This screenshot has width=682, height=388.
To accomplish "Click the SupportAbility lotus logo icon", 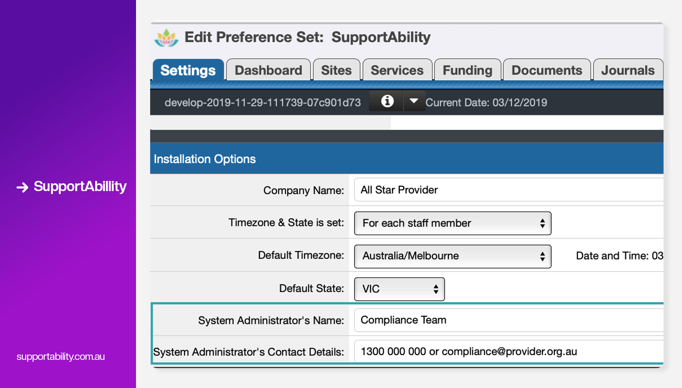I will point(167,37).
